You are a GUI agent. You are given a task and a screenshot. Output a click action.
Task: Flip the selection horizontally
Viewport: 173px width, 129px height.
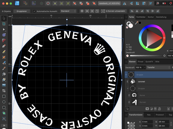pyautogui.click(x=125, y=4)
